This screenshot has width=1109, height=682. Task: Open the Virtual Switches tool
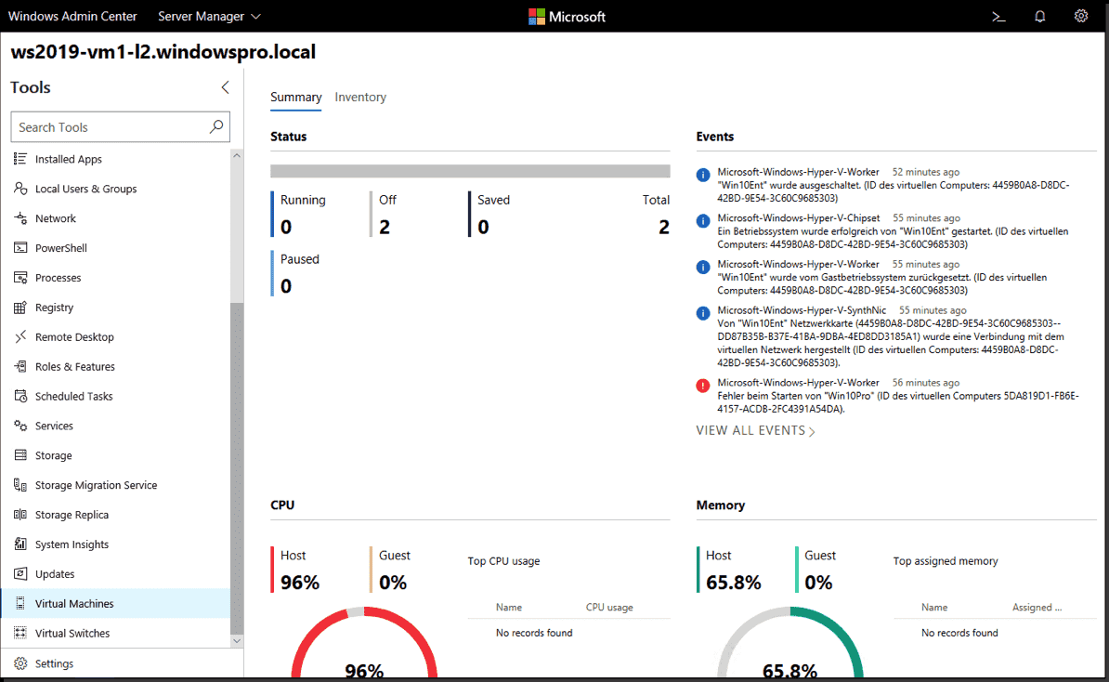[74, 633]
